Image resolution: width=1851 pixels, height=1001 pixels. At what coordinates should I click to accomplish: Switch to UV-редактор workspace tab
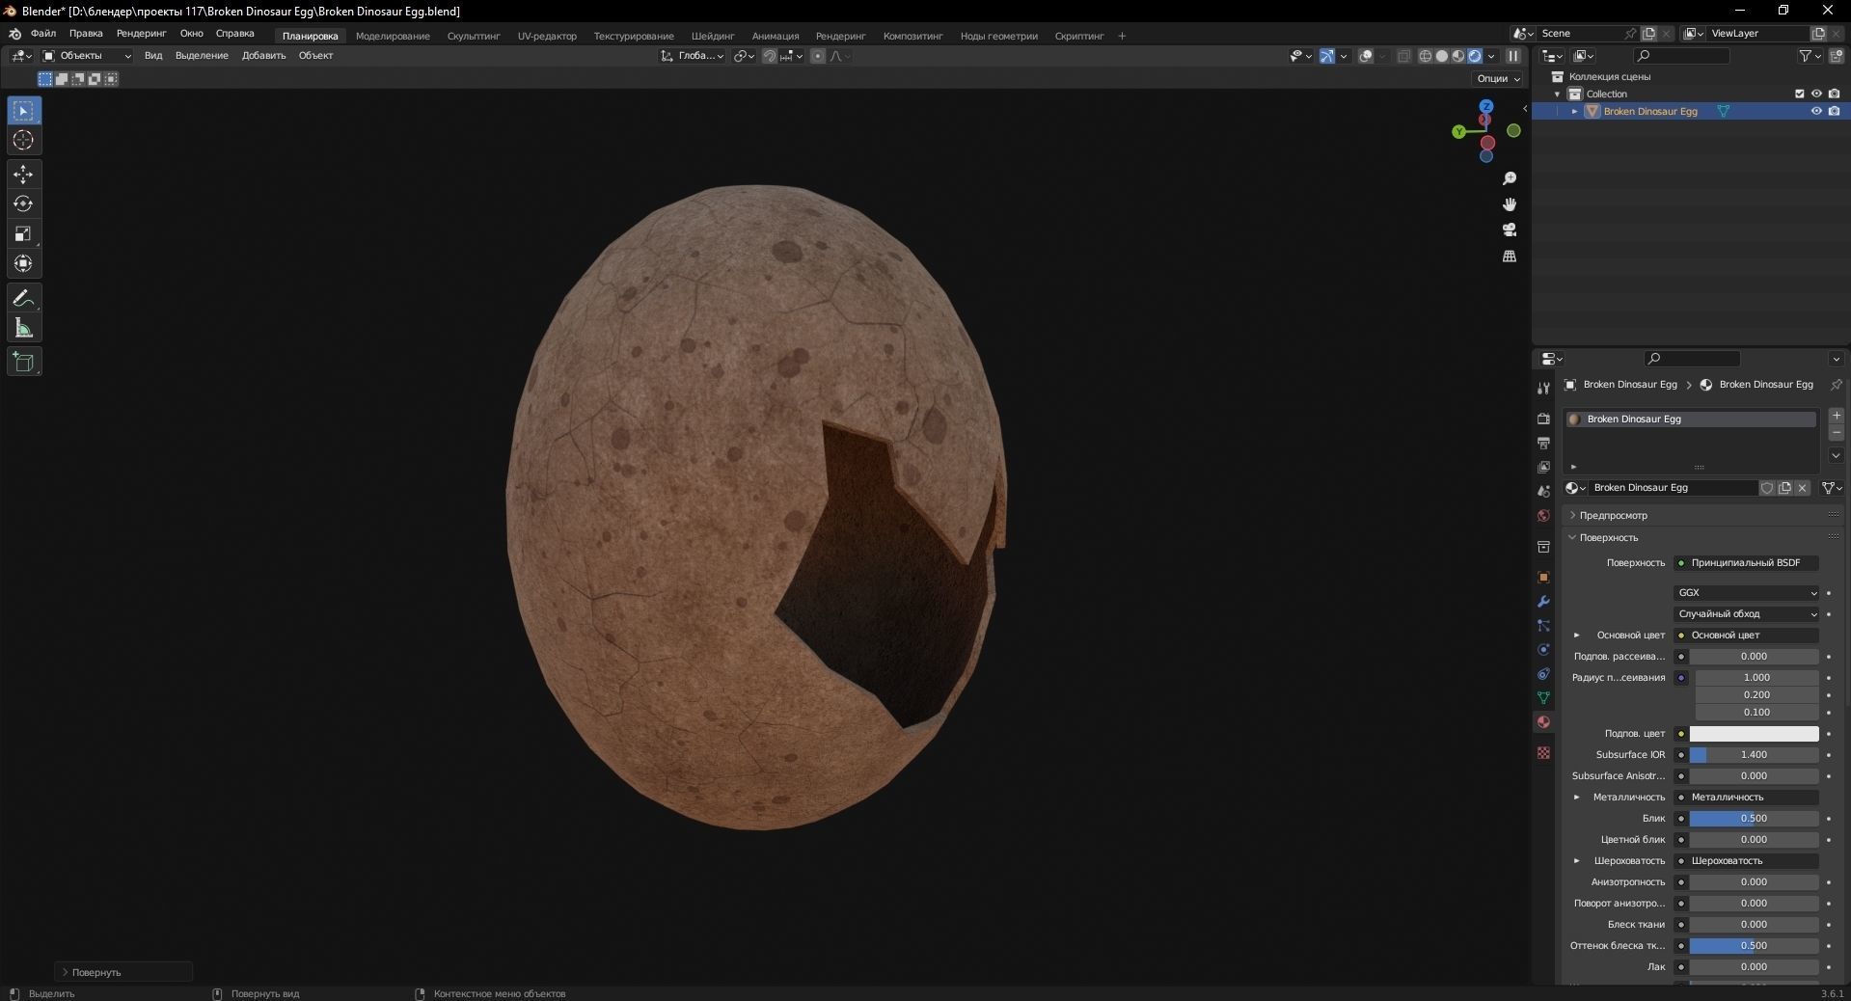click(547, 36)
